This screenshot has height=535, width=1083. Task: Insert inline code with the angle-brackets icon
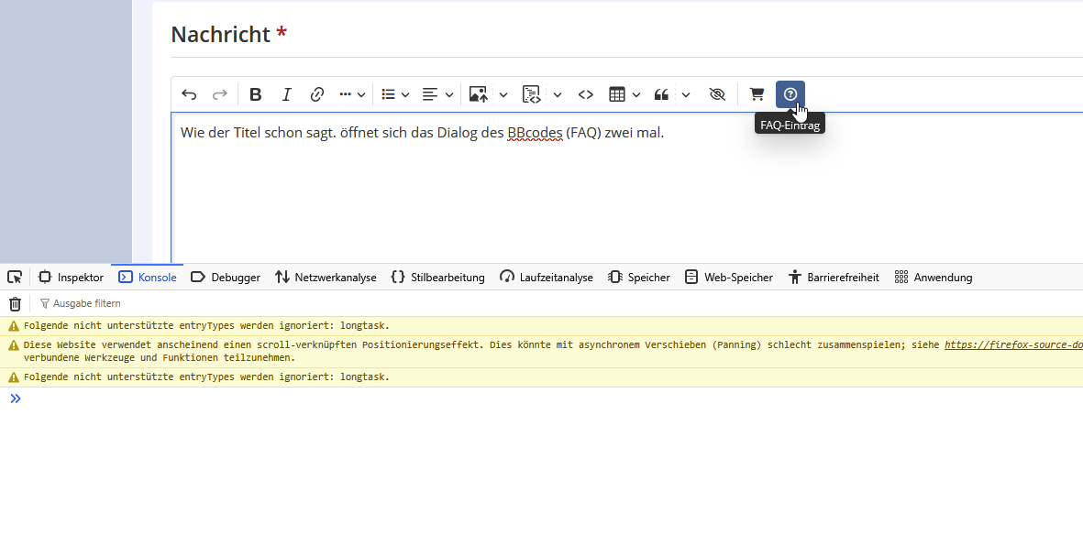click(586, 94)
